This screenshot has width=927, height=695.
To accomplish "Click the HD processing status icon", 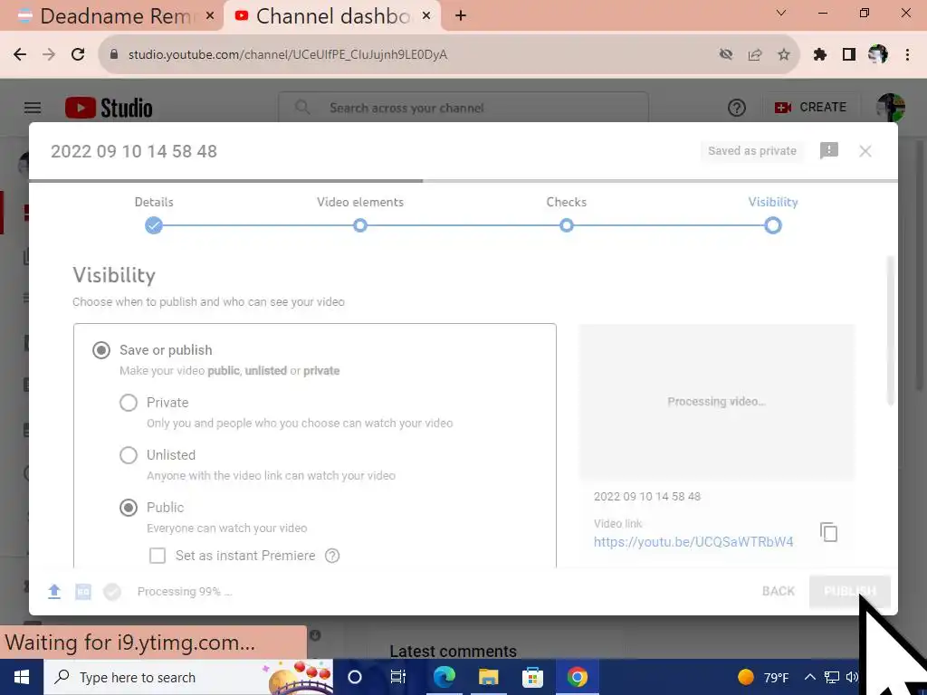I will (x=82, y=592).
